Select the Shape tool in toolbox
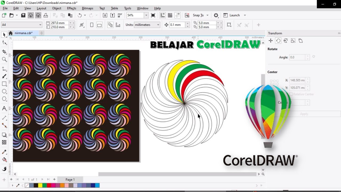341x192 pixels. (4, 42)
